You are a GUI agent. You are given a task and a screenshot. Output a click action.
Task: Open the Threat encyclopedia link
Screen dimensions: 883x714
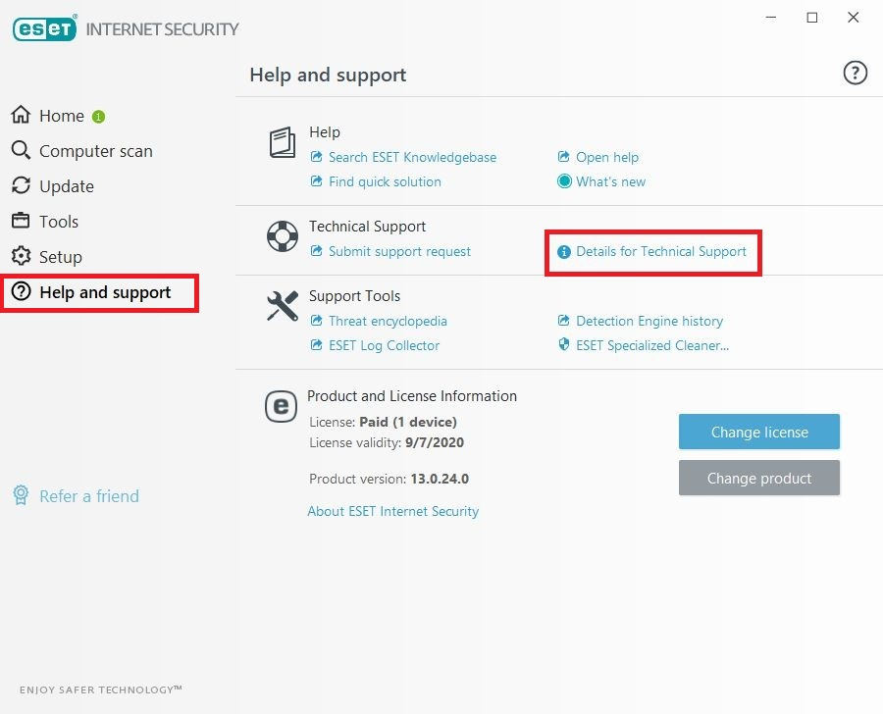click(x=388, y=321)
